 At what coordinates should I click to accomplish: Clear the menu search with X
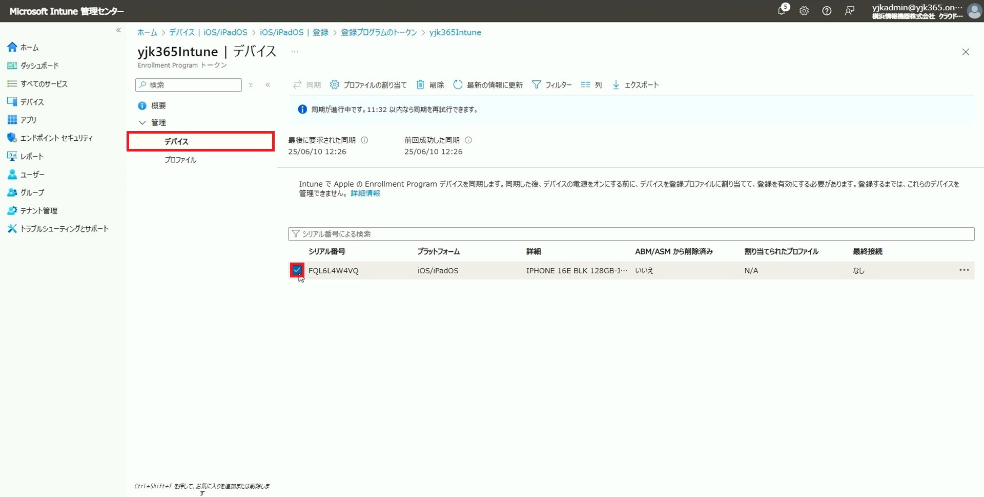[251, 85]
